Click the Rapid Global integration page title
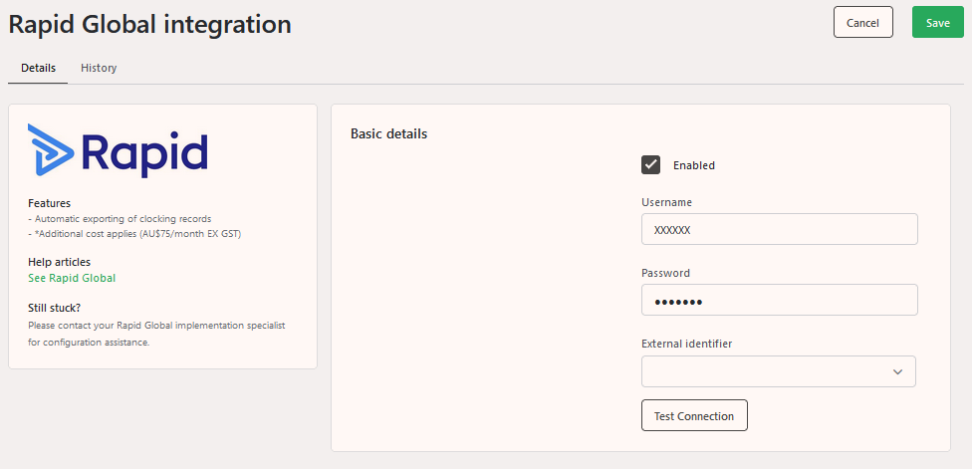The image size is (972, 469). pos(149,24)
